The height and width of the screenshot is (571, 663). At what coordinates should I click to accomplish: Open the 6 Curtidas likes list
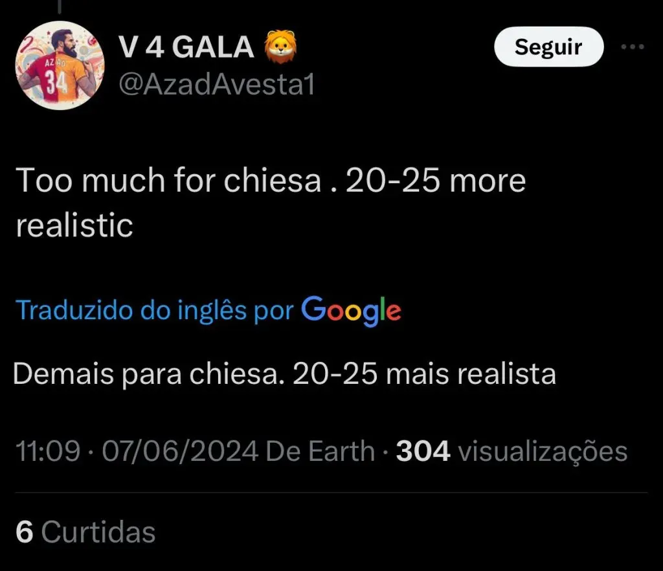pyautogui.click(x=85, y=532)
